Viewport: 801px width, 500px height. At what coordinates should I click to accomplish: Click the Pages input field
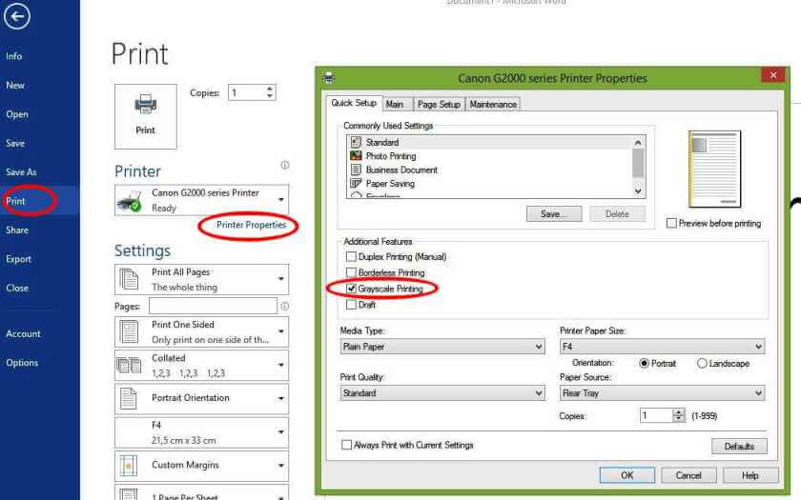point(213,306)
